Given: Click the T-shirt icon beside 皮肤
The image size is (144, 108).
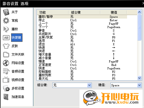Looking at the screenshot, I should [x=6, y=46].
